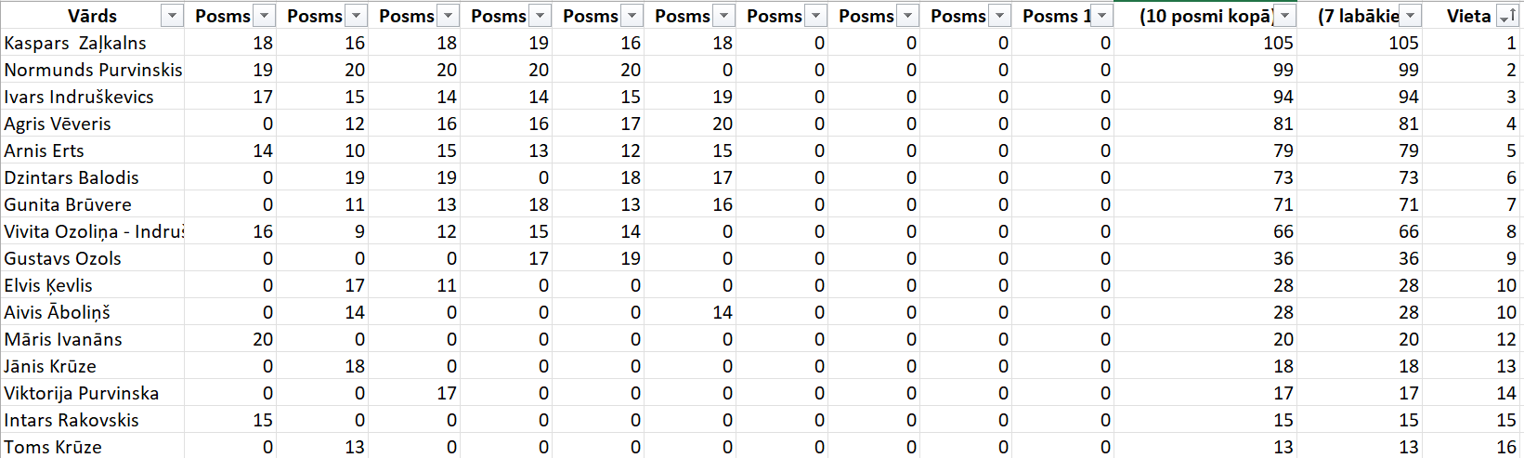
Task: Select the Toms Krūze name cell
Action: tap(92, 447)
